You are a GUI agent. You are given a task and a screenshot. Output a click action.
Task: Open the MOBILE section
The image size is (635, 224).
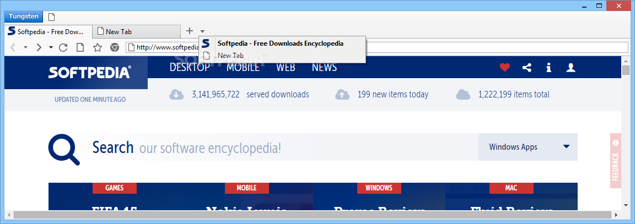(243, 67)
